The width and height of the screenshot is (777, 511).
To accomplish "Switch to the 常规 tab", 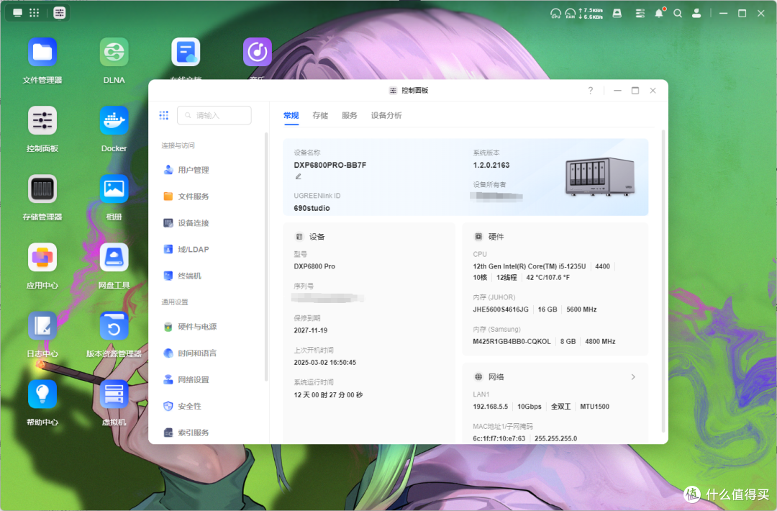I will 291,115.
